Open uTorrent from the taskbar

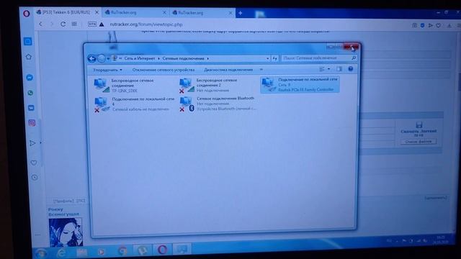coord(143,250)
